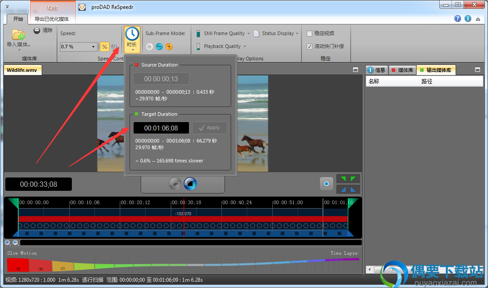Open the 信息 panel tab

click(x=377, y=70)
